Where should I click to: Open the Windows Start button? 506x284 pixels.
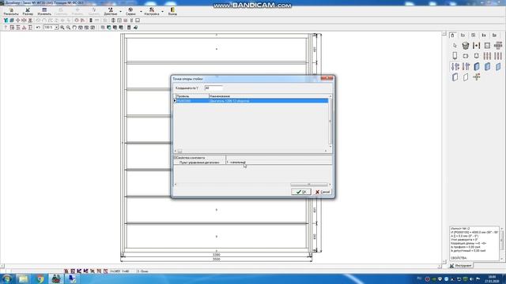[x=7, y=278]
